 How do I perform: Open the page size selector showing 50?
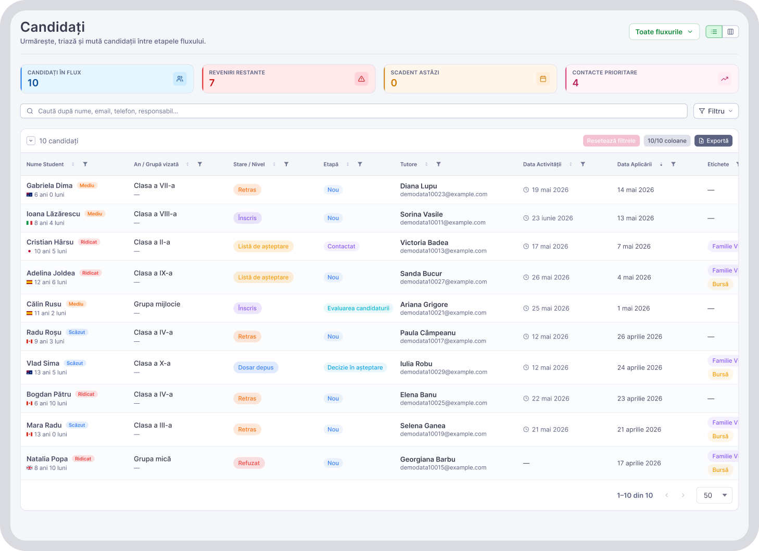714,495
